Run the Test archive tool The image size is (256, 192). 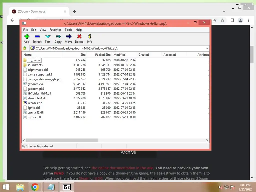(x=47, y=38)
